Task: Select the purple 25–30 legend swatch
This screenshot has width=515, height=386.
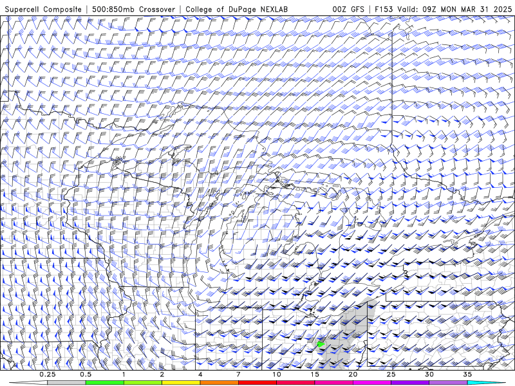Action: click(x=410, y=383)
